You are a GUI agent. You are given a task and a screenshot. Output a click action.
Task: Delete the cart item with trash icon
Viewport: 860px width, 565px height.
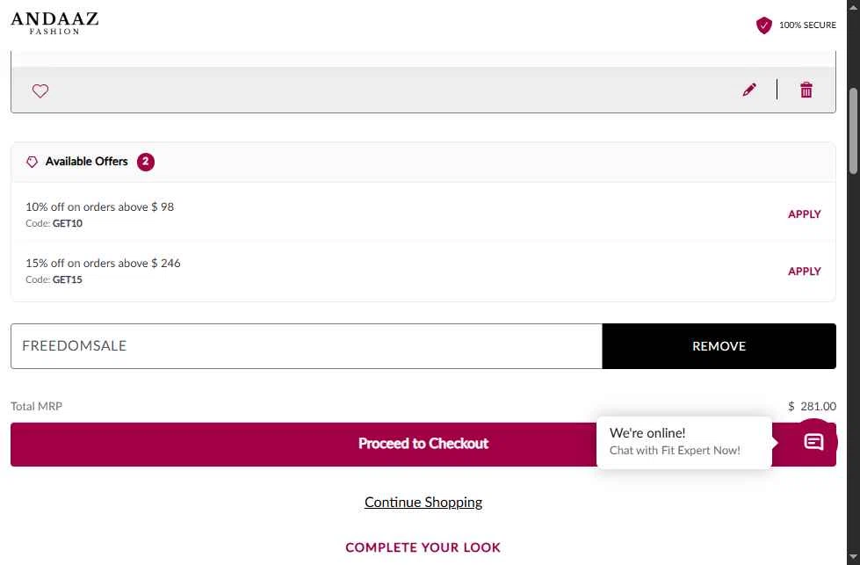pos(806,90)
